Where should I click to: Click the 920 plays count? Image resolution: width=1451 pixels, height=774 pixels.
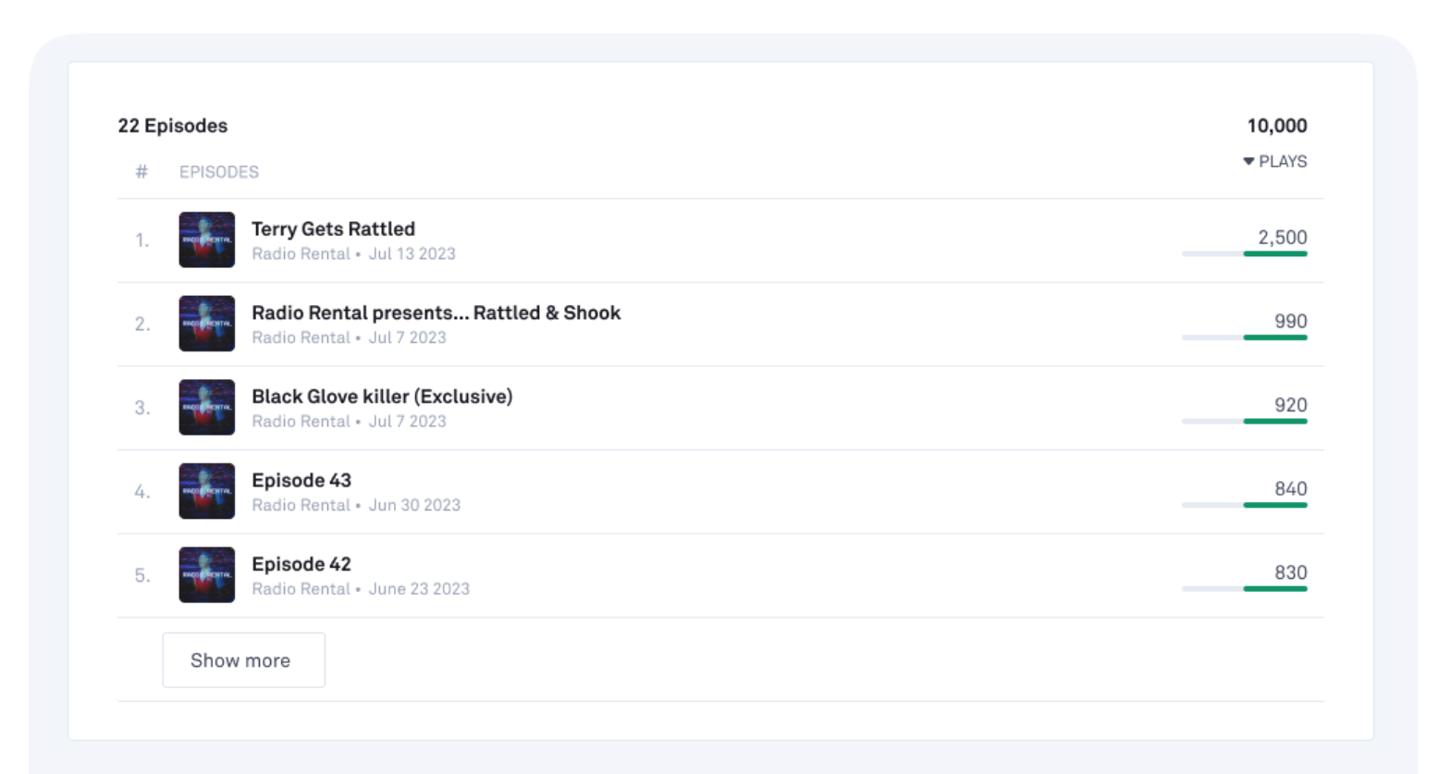tap(1290, 405)
